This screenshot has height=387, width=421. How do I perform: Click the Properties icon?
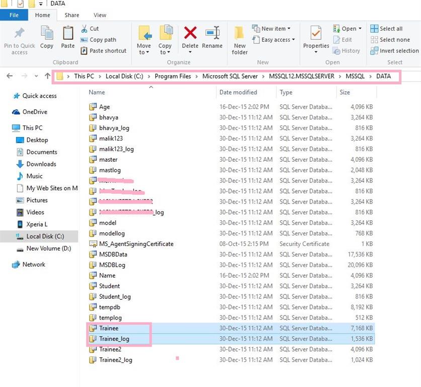click(316, 33)
